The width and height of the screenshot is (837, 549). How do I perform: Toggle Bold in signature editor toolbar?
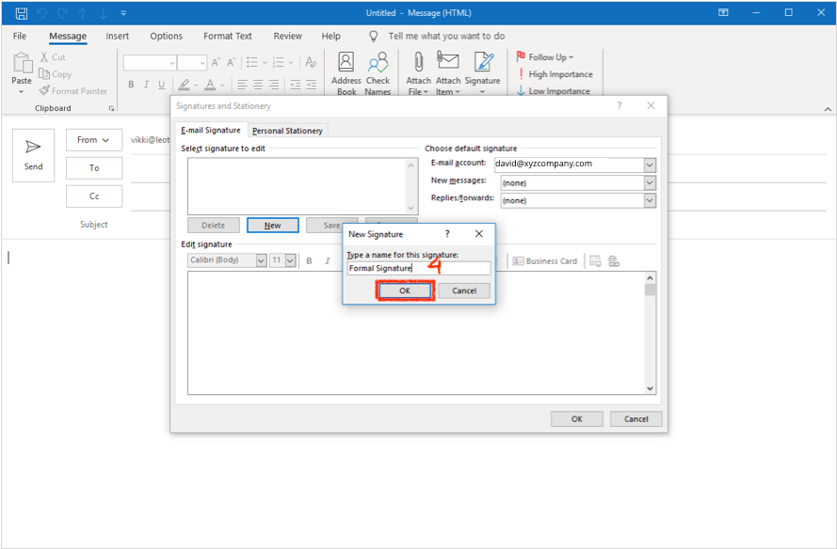pyautogui.click(x=308, y=260)
